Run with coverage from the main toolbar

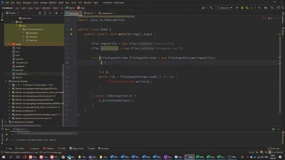click(x=247, y=8)
